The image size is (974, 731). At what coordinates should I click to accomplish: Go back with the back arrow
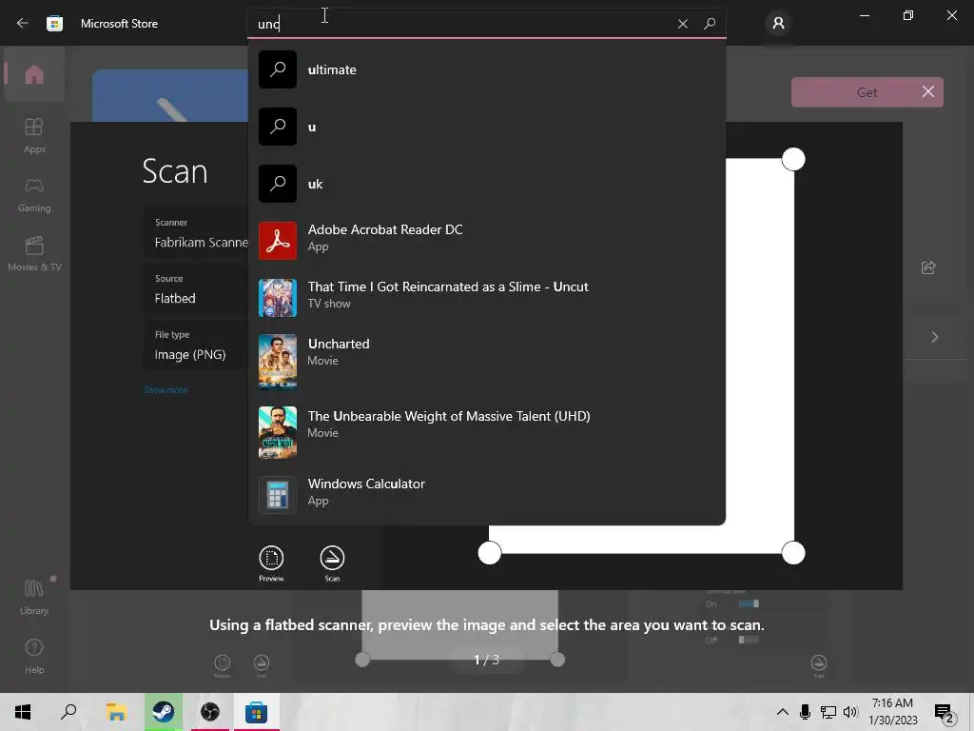[x=23, y=23]
